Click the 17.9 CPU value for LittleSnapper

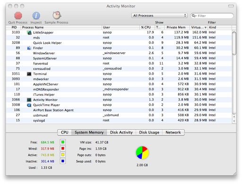click(150, 33)
